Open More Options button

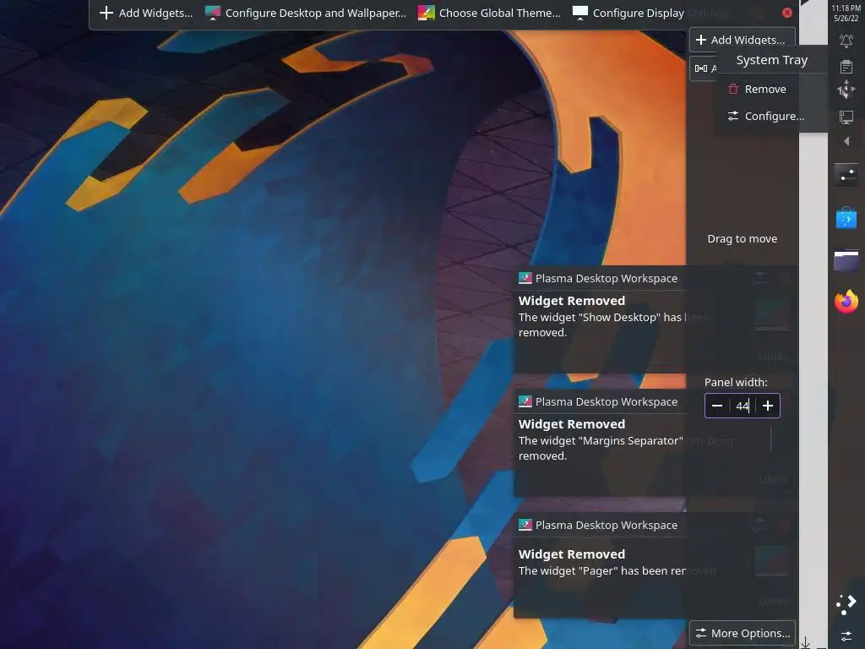click(x=743, y=633)
